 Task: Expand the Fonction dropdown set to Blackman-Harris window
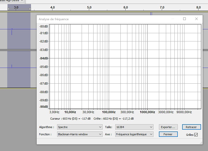[x=80, y=134]
